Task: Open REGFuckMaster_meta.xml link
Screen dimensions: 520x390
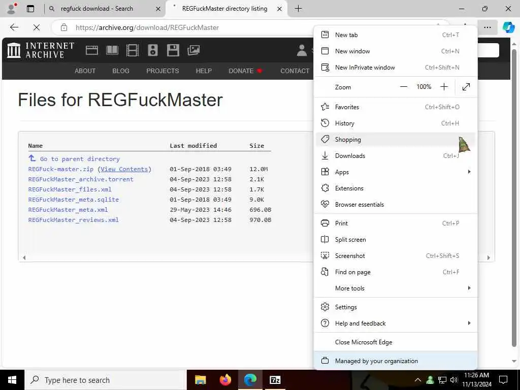Action: coord(68,210)
